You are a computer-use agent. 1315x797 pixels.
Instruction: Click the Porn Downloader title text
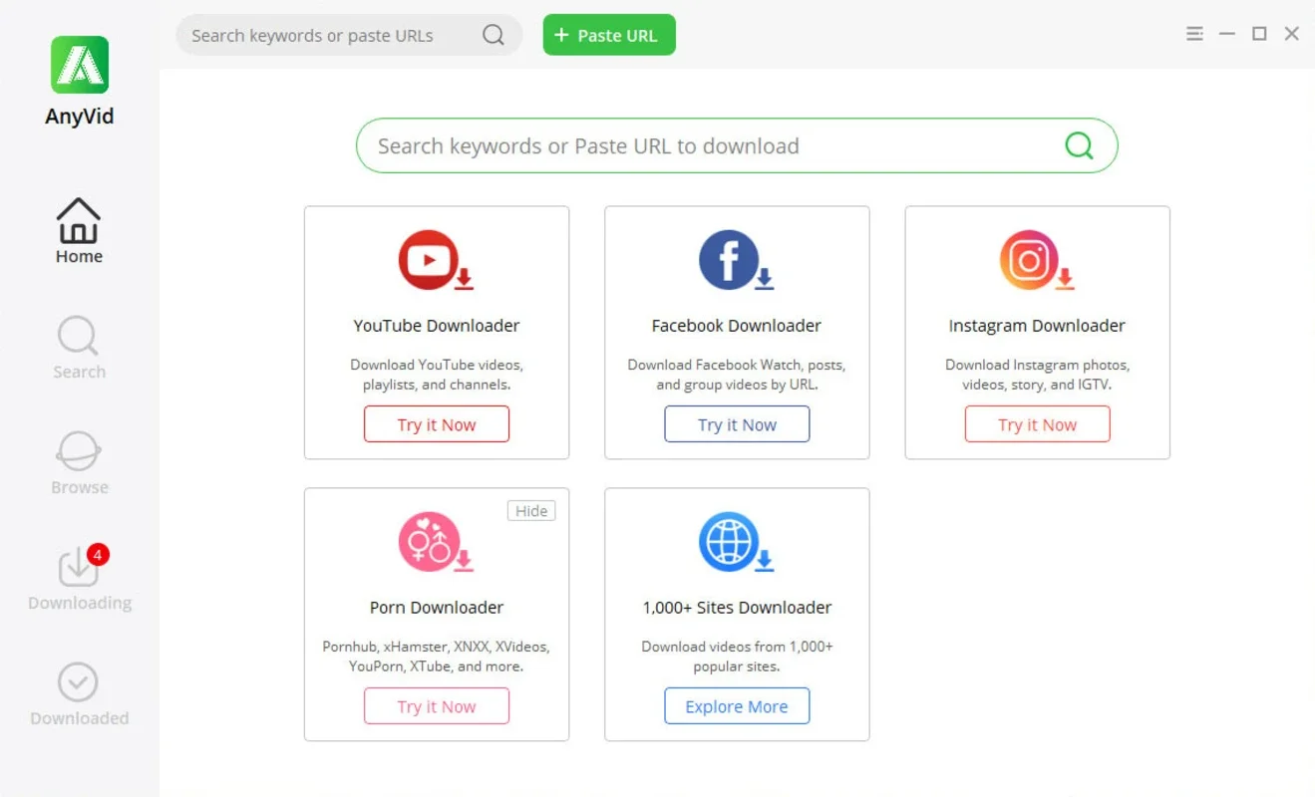pos(437,608)
